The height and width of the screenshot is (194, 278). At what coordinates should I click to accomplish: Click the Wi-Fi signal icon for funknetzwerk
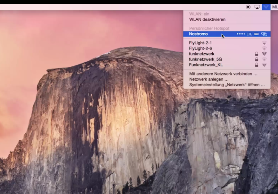click(x=264, y=54)
